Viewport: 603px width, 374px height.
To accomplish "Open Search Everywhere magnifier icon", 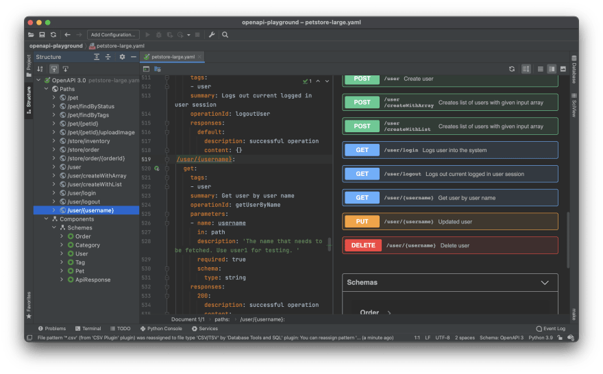I will tap(225, 35).
